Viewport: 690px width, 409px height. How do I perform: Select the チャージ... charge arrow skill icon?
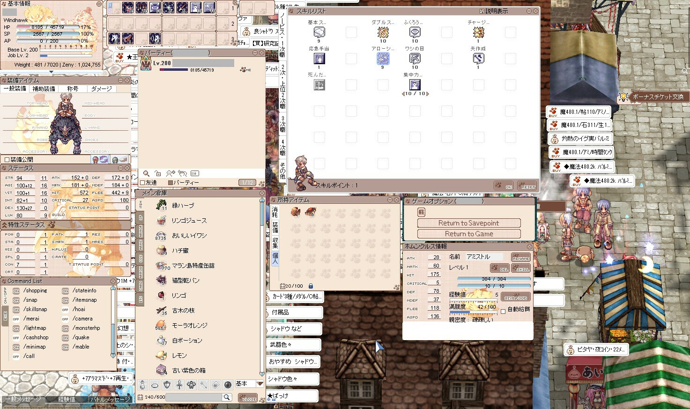click(x=478, y=32)
